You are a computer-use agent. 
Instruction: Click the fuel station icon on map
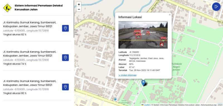pos(115,99)
